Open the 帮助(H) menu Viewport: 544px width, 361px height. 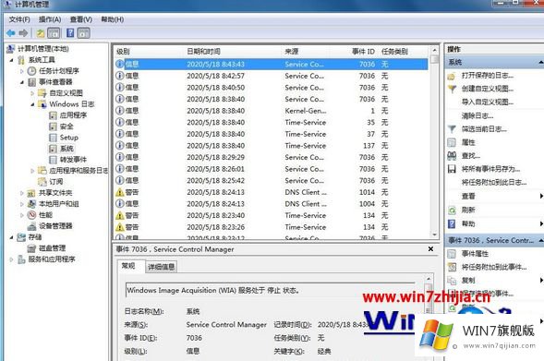(x=112, y=19)
